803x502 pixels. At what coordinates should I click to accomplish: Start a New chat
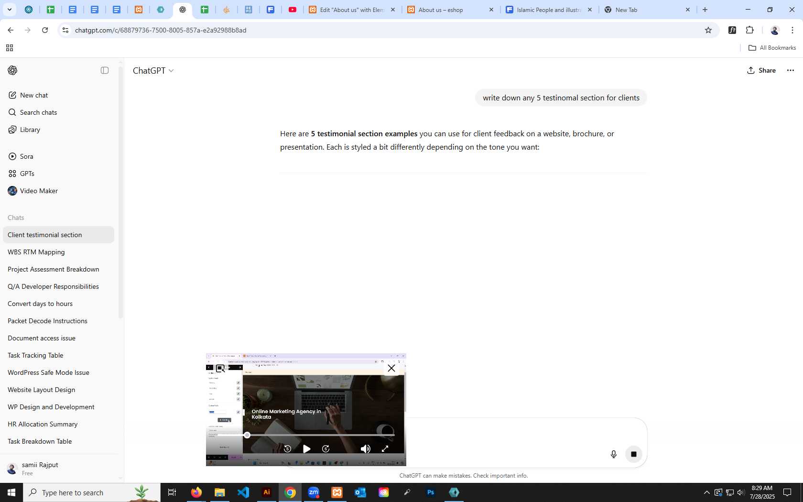[58, 95]
